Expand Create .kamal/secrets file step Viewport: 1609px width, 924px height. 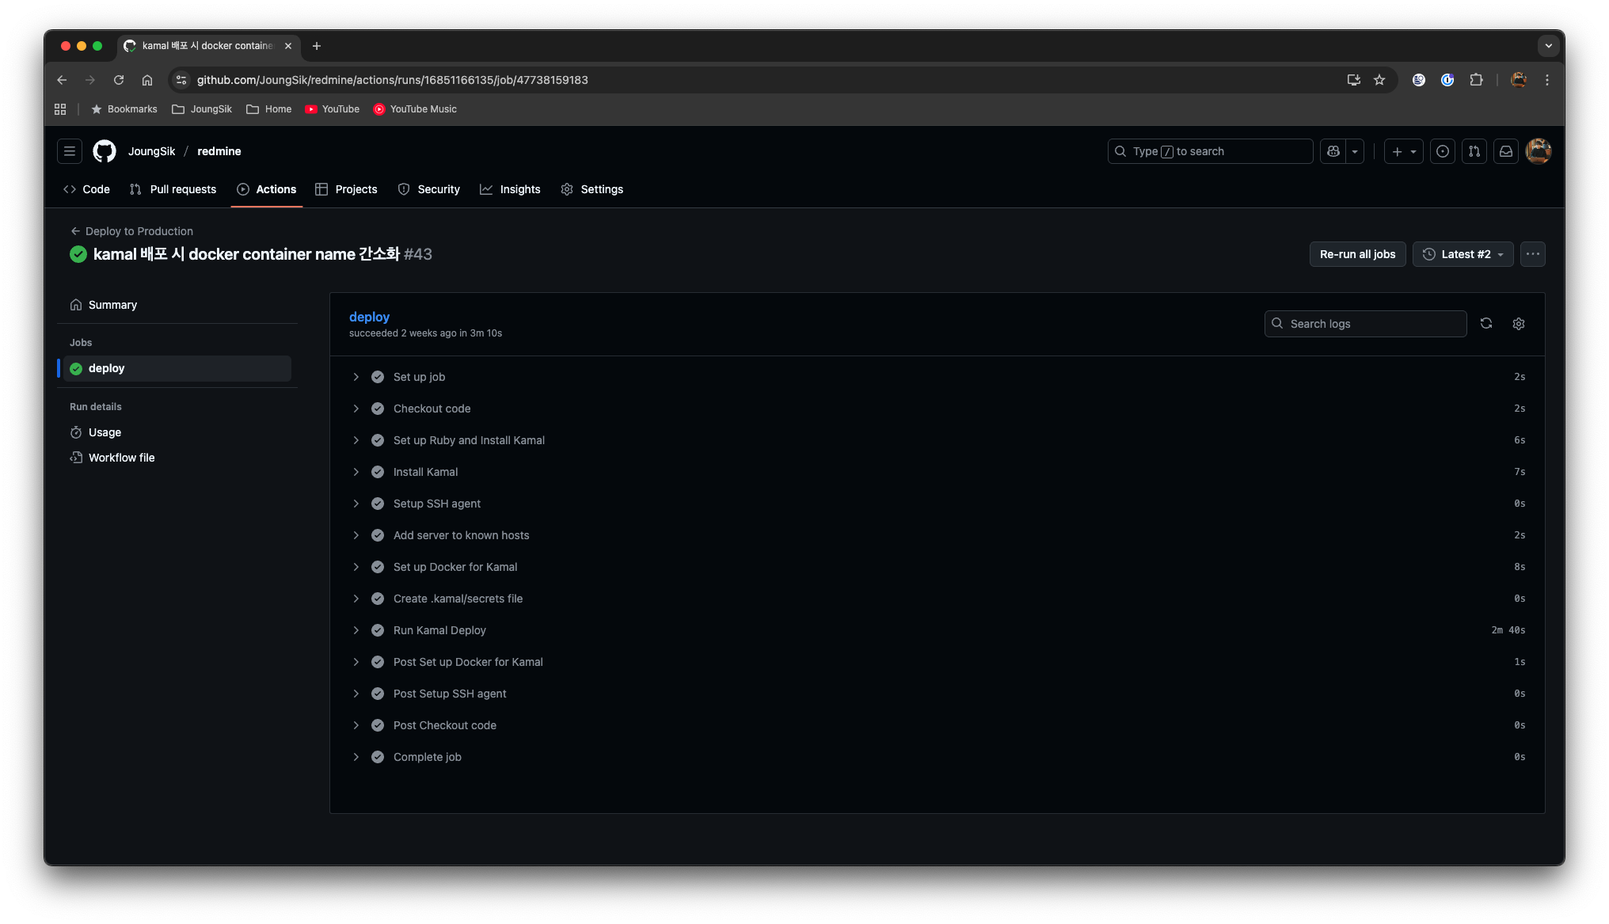point(938,599)
